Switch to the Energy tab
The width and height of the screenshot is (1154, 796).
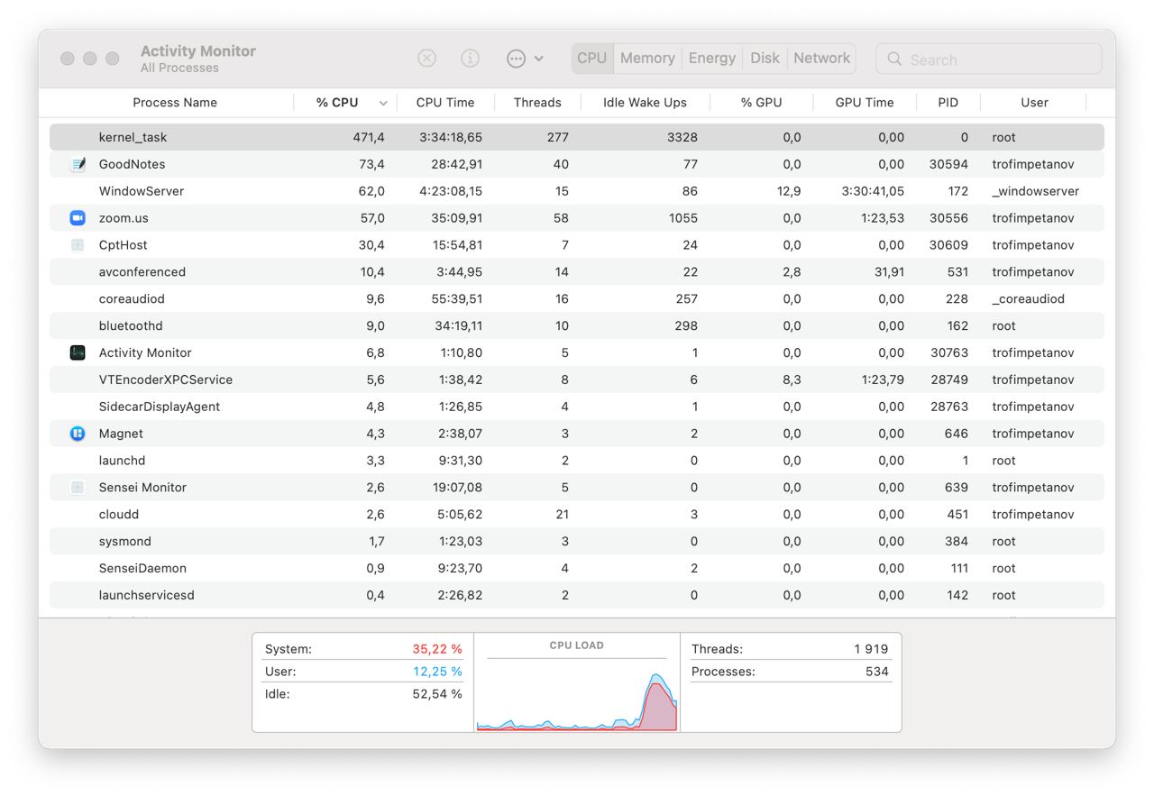(x=712, y=59)
